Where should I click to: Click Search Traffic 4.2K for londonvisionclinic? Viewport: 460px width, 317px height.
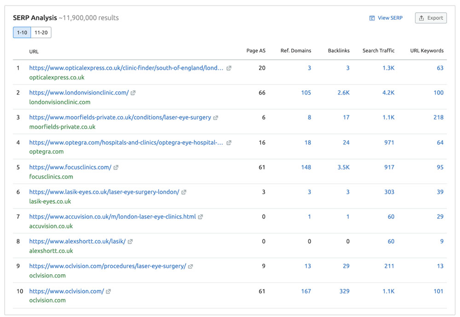[388, 93]
